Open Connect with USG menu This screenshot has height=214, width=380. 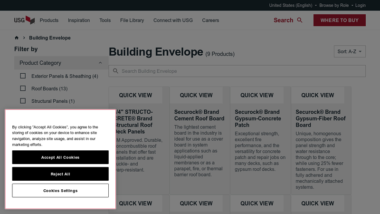tap(173, 20)
